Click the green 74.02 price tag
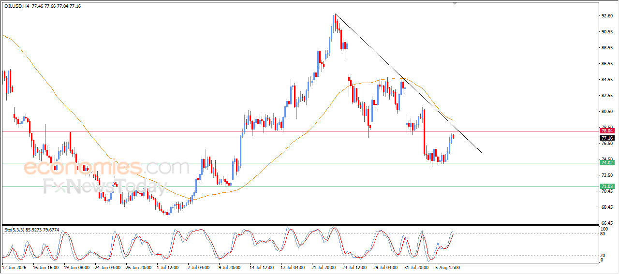This screenshot has width=619, height=274. click(x=607, y=163)
